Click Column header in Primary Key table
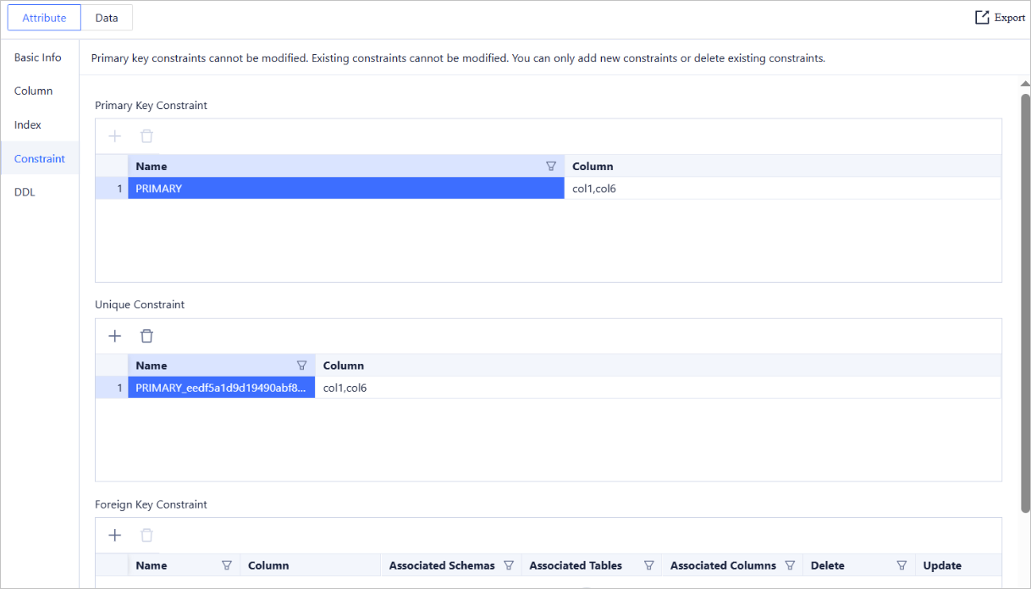The width and height of the screenshot is (1031, 589). click(783, 166)
